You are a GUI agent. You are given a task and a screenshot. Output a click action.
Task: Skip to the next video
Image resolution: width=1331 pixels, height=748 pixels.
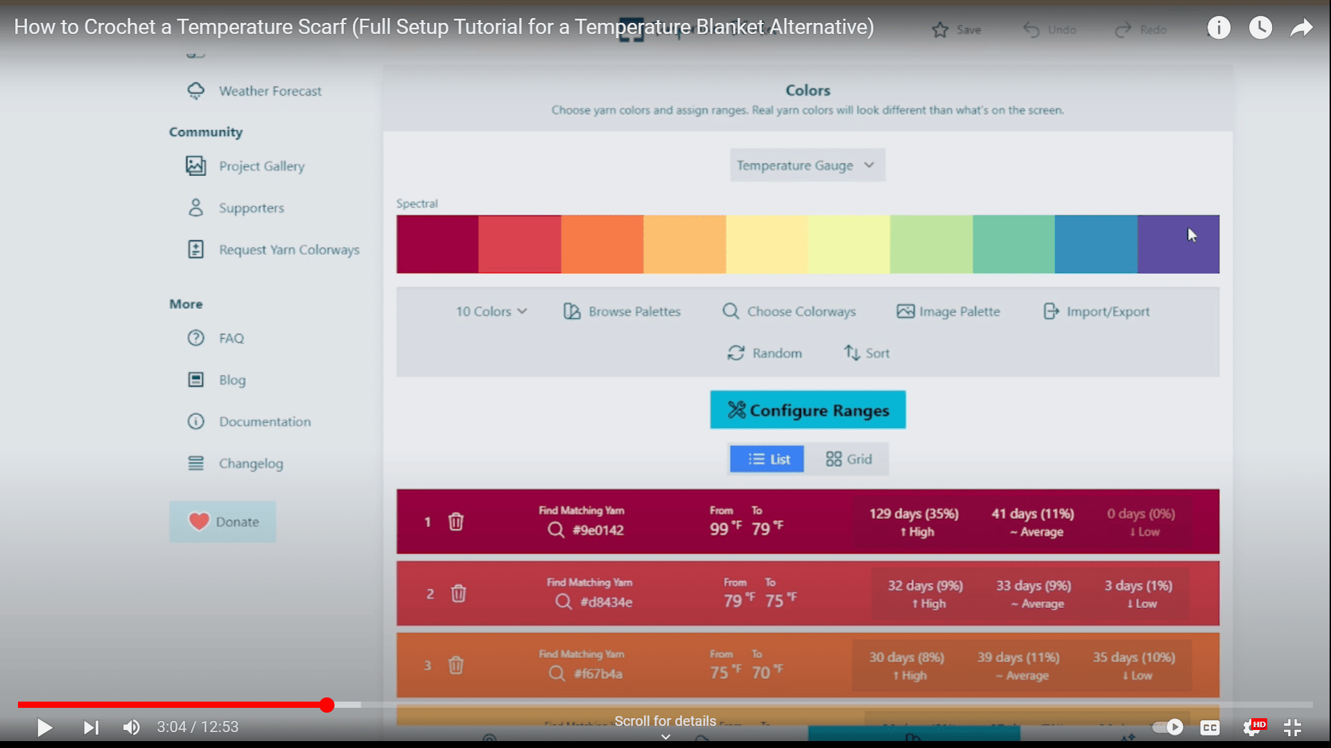pos(91,727)
